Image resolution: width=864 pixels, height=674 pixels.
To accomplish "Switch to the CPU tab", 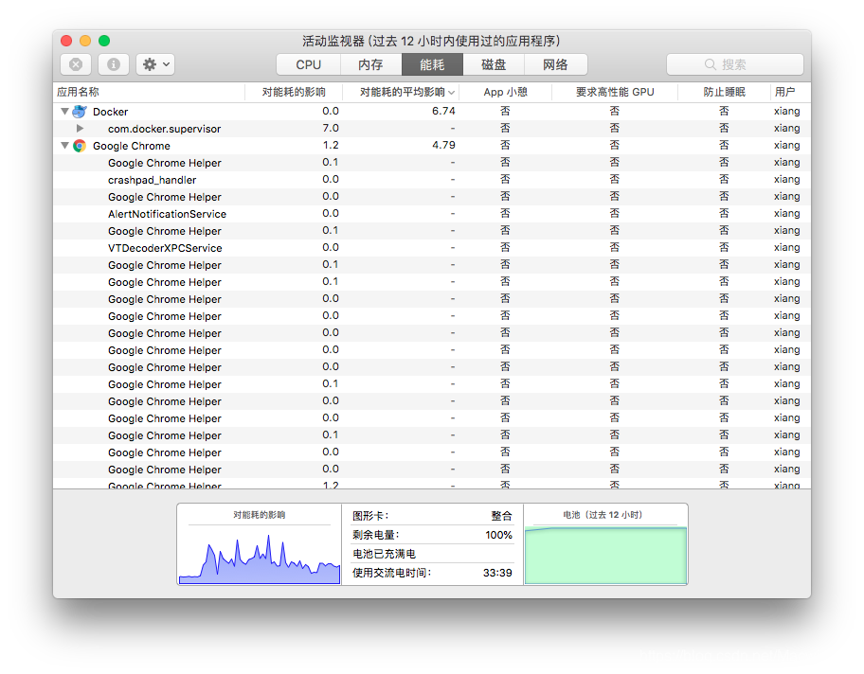I will pyautogui.click(x=309, y=64).
